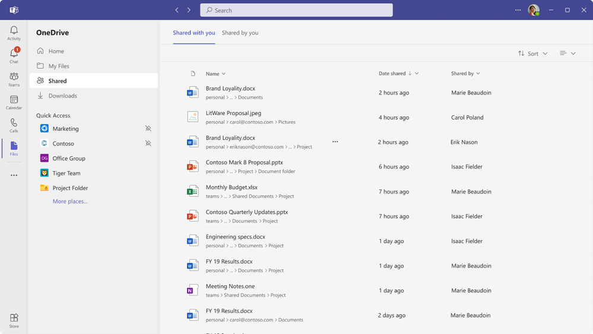Click Document folder in Contoso Mark 8 path
This screenshot has width=593, height=334.
coord(277,171)
